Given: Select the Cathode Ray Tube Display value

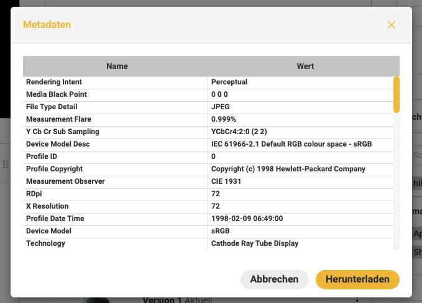Looking at the screenshot, I should (x=255, y=243).
